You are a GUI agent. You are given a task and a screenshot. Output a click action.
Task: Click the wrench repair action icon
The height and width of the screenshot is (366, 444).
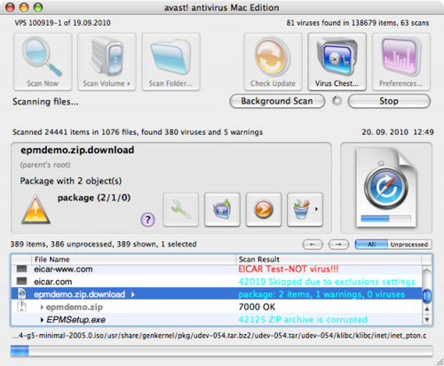pos(180,210)
